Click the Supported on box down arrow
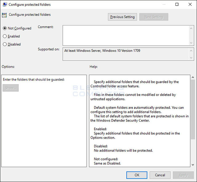 191,58
